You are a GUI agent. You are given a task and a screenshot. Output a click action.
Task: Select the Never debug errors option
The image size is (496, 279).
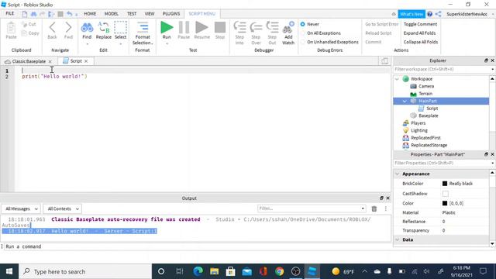click(303, 24)
